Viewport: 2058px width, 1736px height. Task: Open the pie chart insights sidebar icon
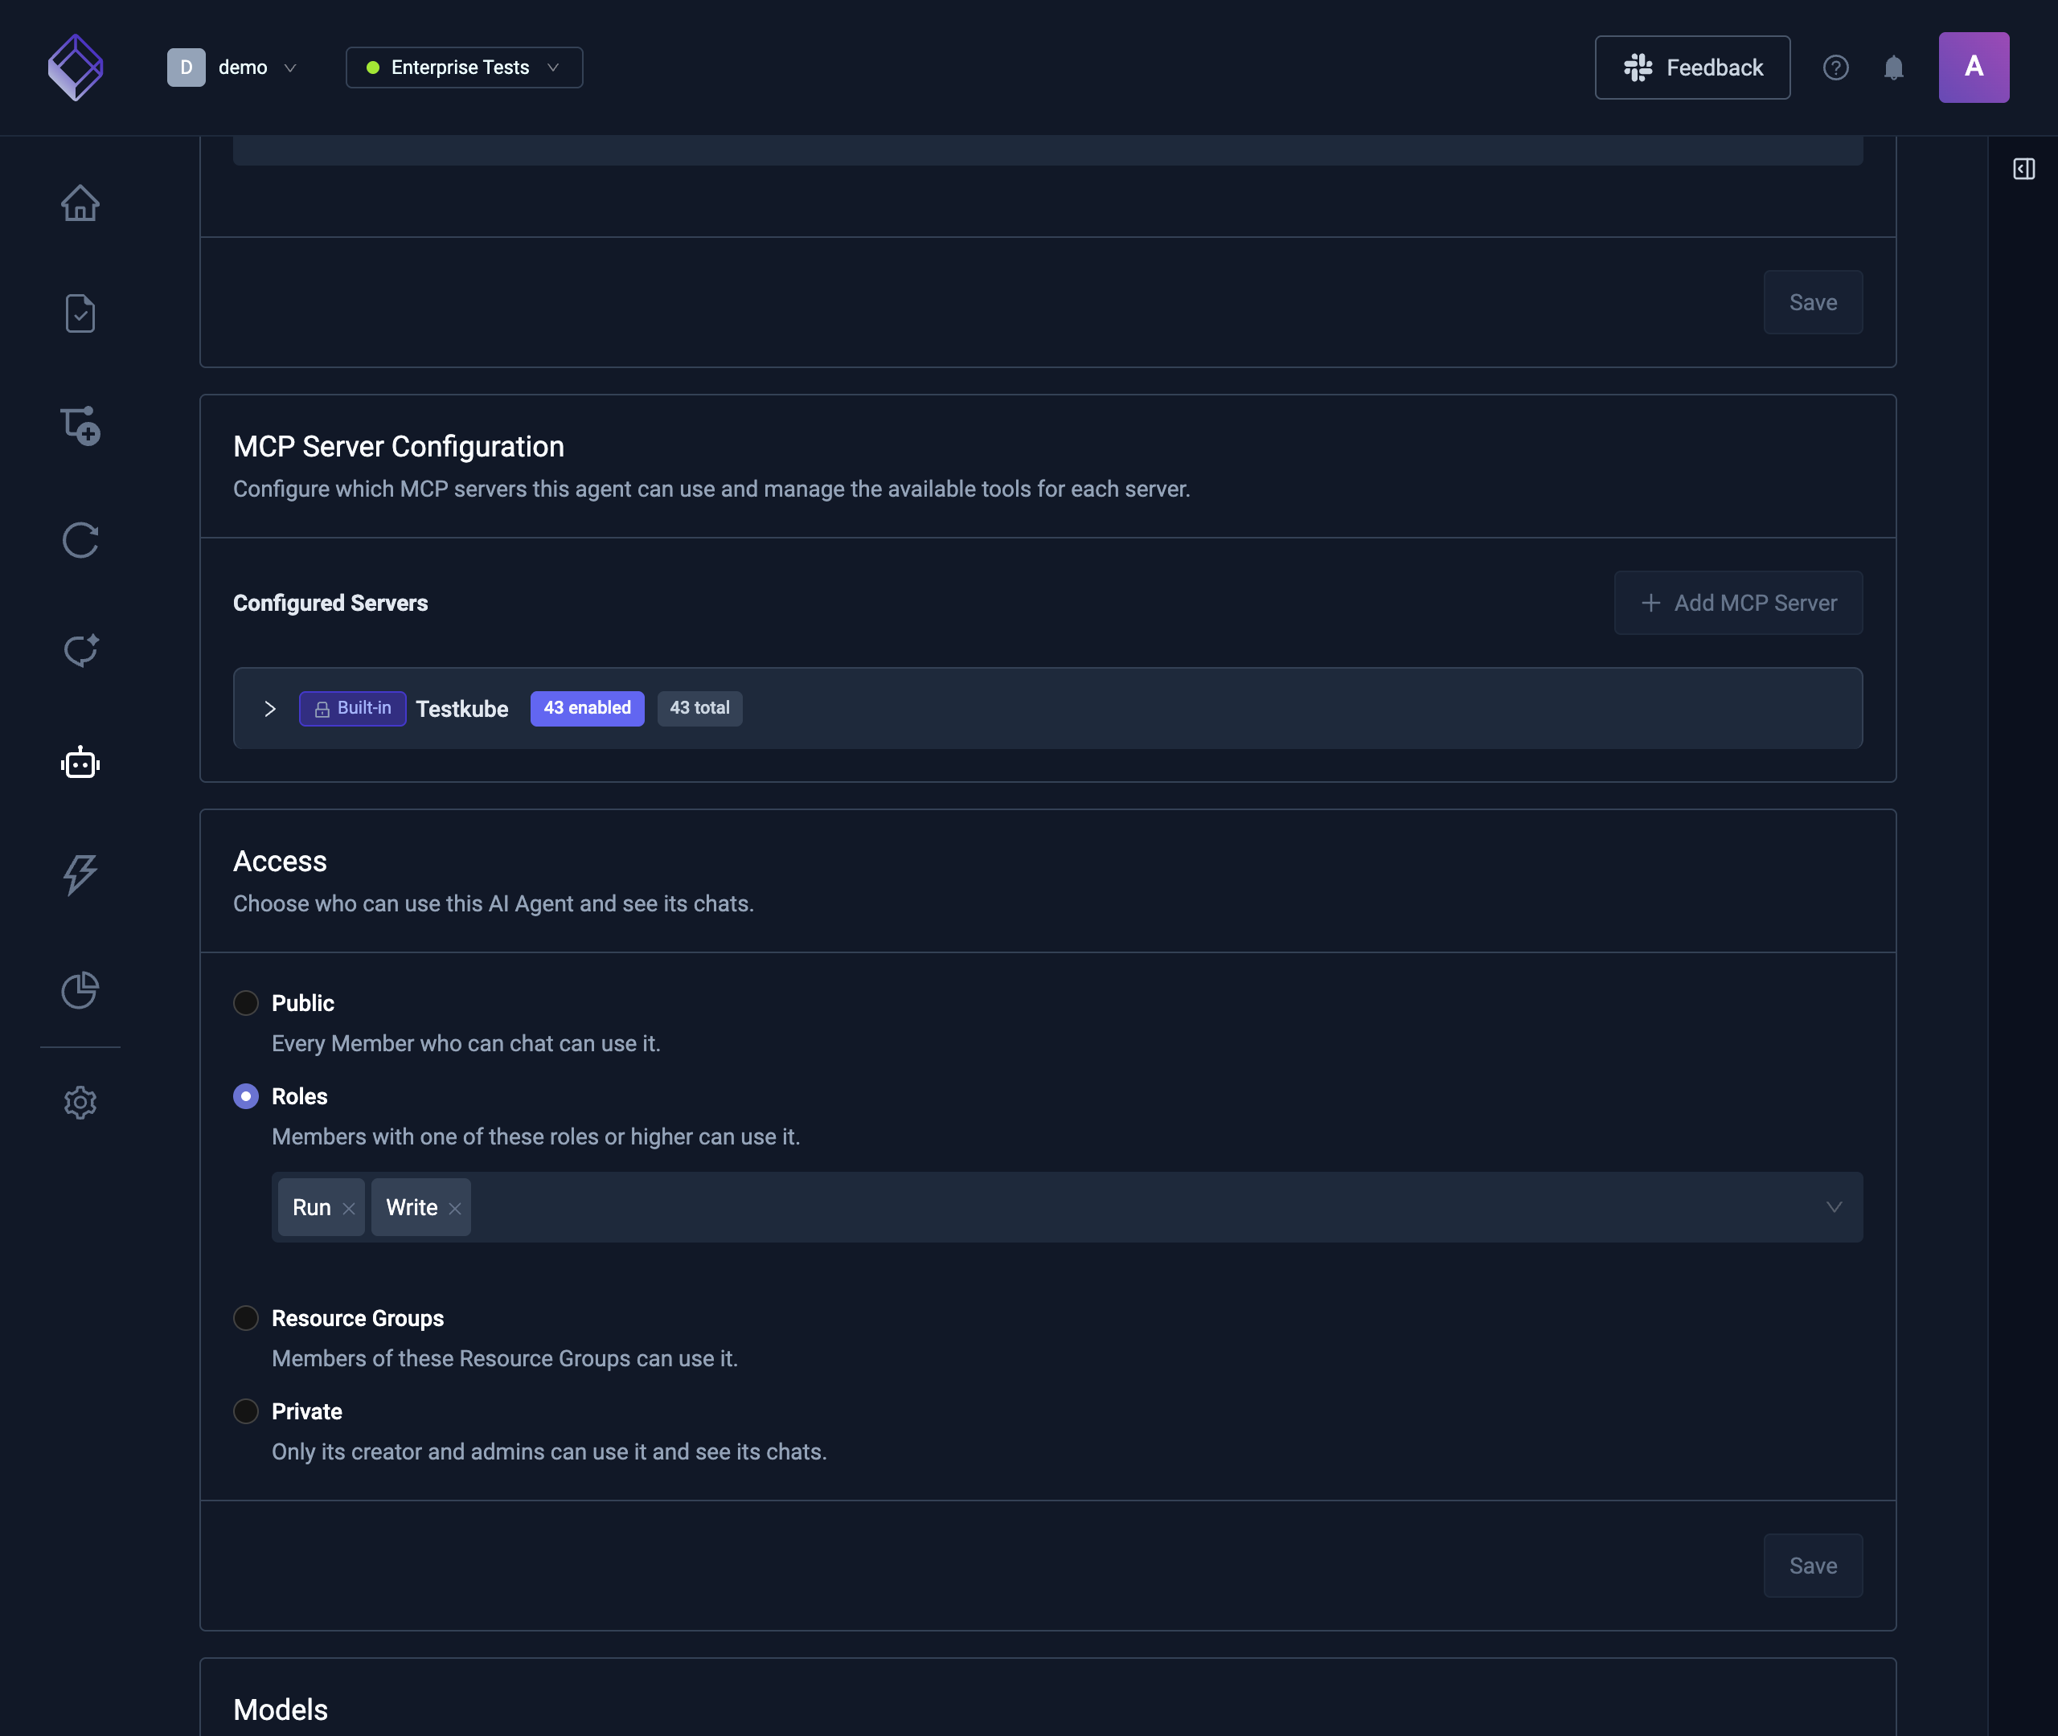click(x=80, y=989)
